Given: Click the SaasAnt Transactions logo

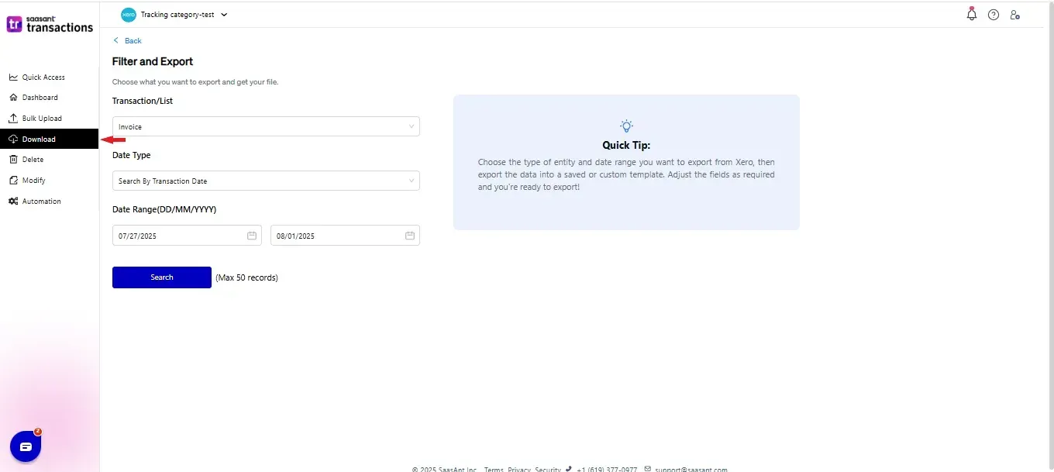Looking at the screenshot, I should (50, 24).
